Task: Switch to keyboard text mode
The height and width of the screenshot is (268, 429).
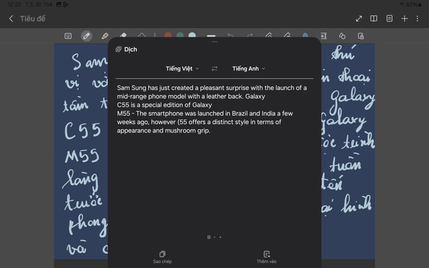Action: pos(68,36)
